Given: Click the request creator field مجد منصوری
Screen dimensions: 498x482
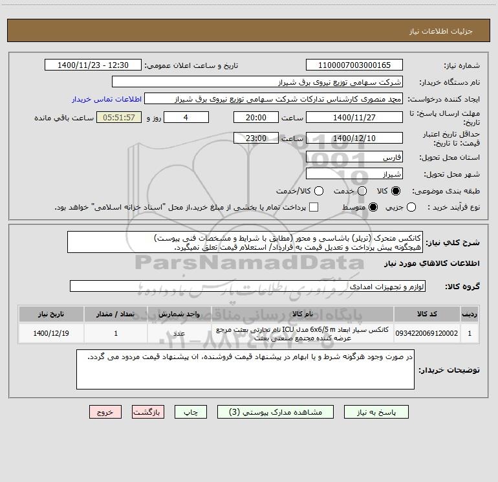Looking at the screenshot, I should (274, 98).
